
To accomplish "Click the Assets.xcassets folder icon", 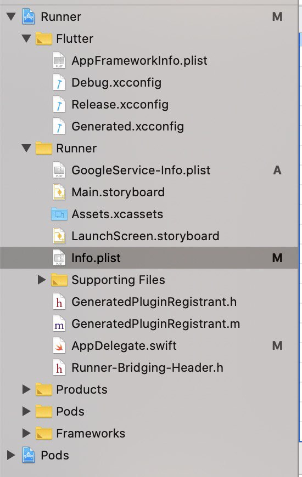I will (59, 214).
